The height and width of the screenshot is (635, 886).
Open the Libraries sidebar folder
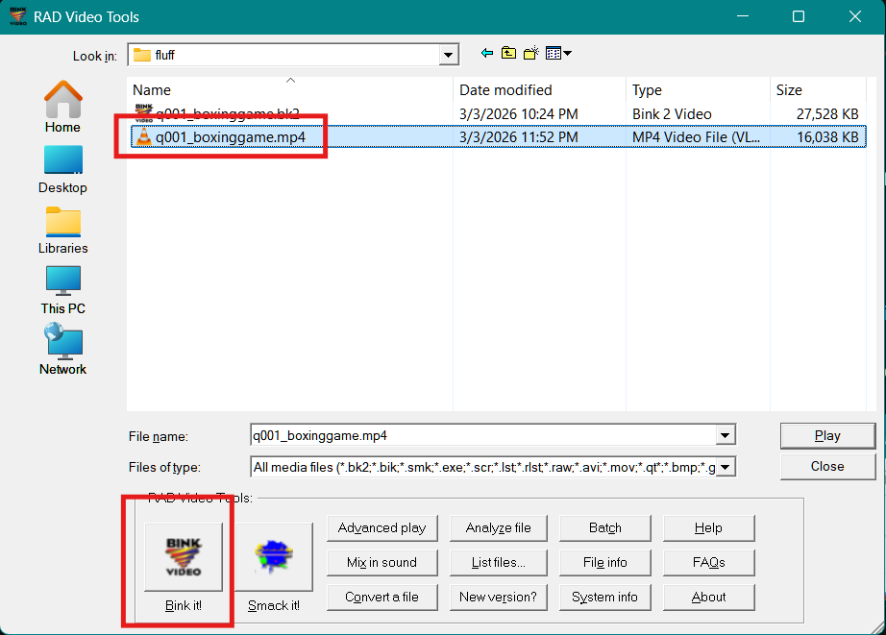tap(62, 231)
